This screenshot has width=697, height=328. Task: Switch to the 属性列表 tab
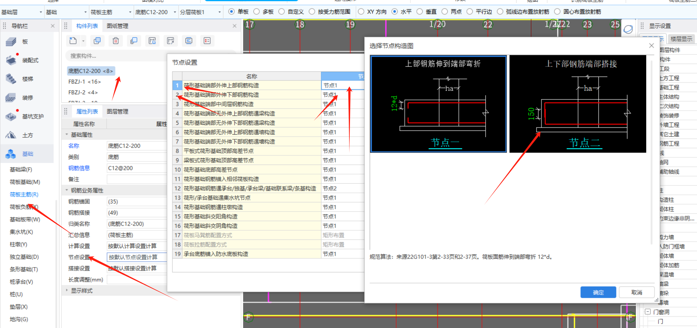pyautogui.click(x=87, y=111)
